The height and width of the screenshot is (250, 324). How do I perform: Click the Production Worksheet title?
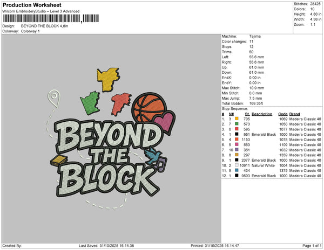click(32, 5)
